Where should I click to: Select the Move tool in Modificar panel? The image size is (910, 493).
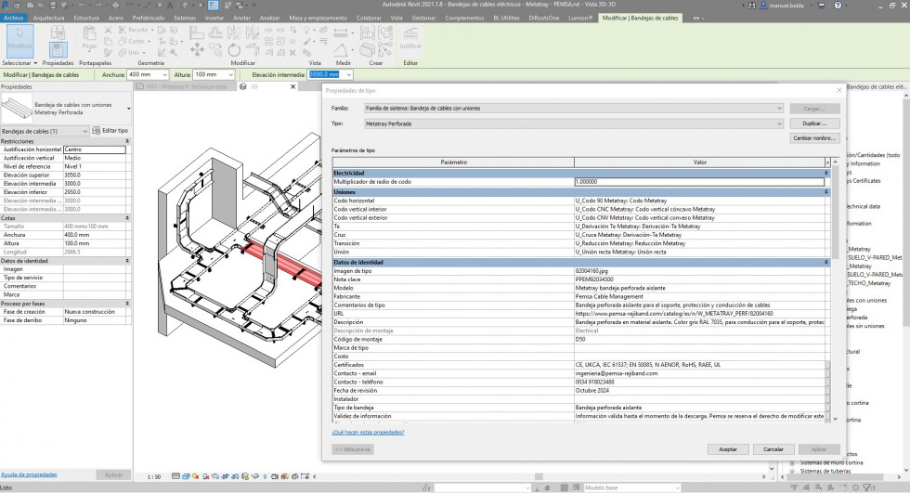197,50
